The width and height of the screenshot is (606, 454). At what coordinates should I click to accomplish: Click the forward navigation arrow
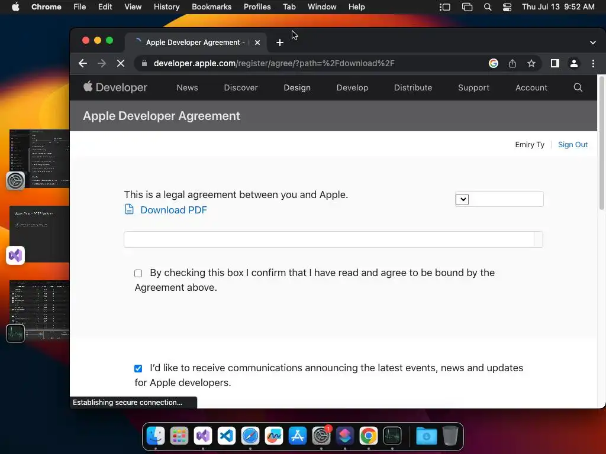tap(102, 63)
